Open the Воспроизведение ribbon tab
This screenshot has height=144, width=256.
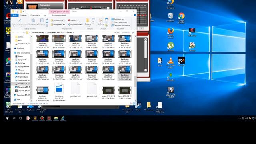[59, 15]
